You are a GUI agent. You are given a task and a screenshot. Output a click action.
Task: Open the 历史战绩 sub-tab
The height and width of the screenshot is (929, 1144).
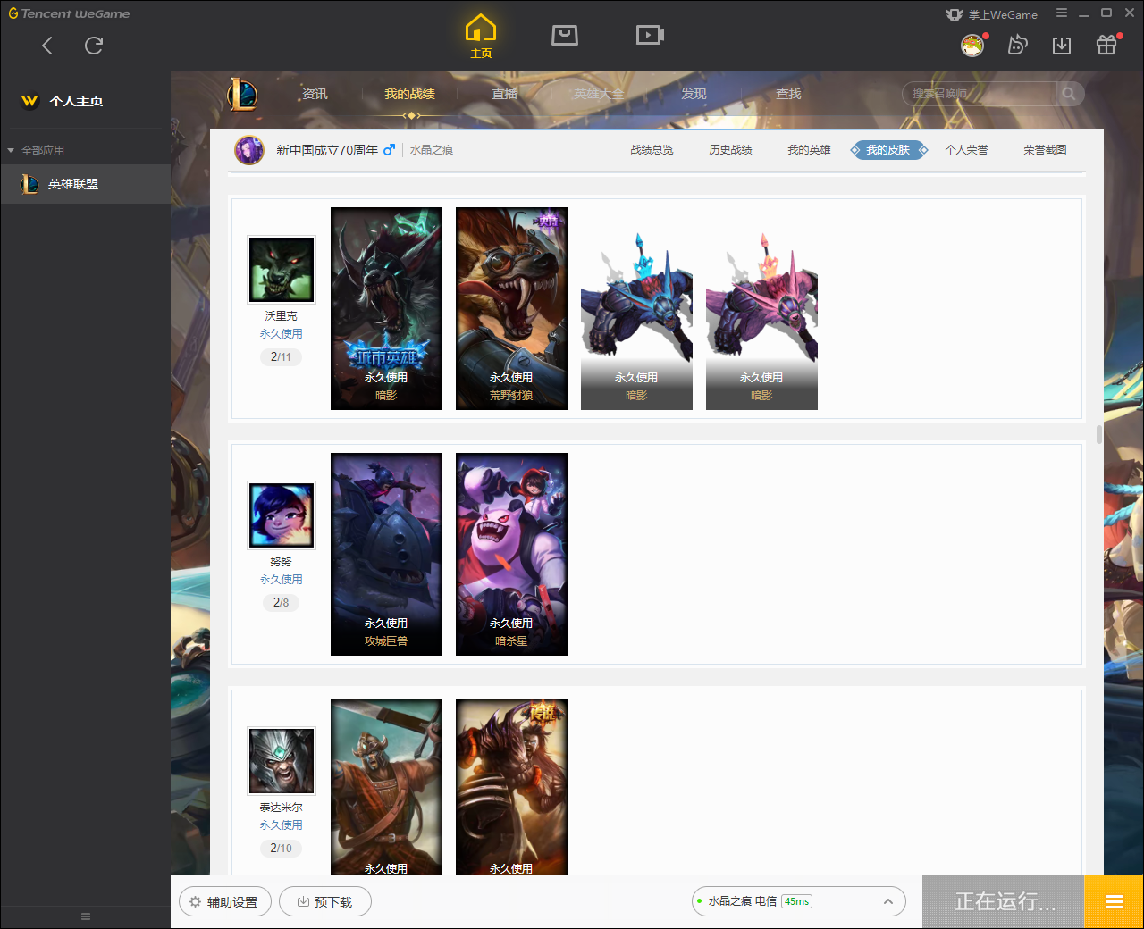click(x=730, y=150)
